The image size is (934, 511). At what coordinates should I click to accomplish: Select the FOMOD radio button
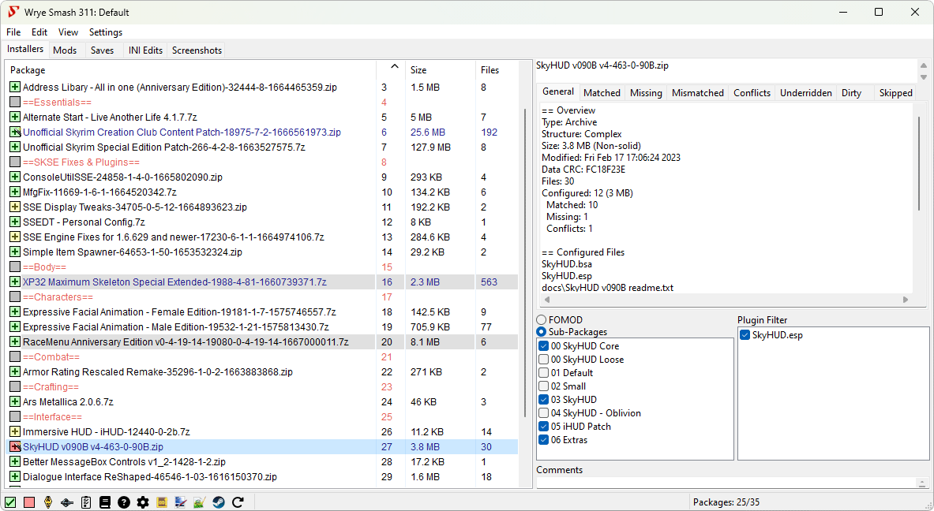tap(542, 319)
